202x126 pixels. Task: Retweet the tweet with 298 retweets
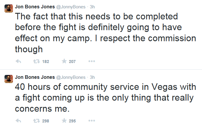(x=36, y=121)
